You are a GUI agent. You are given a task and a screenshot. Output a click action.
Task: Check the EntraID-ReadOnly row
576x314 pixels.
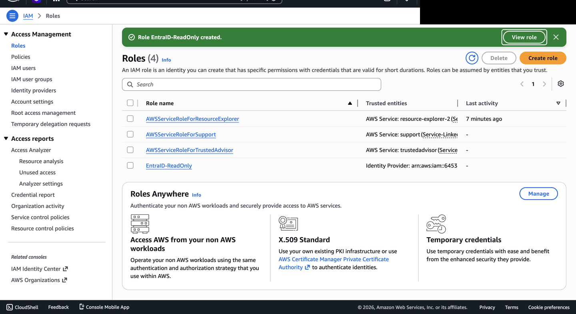pyautogui.click(x=130, y=166)
